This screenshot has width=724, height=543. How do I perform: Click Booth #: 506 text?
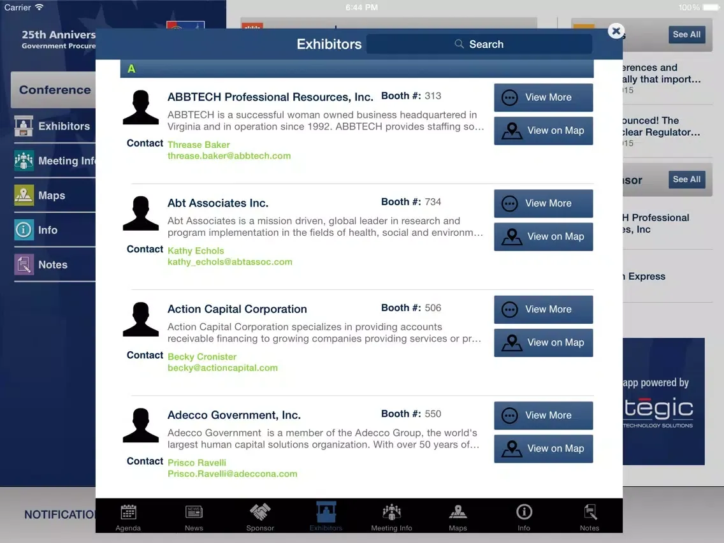tap(411, 308)
